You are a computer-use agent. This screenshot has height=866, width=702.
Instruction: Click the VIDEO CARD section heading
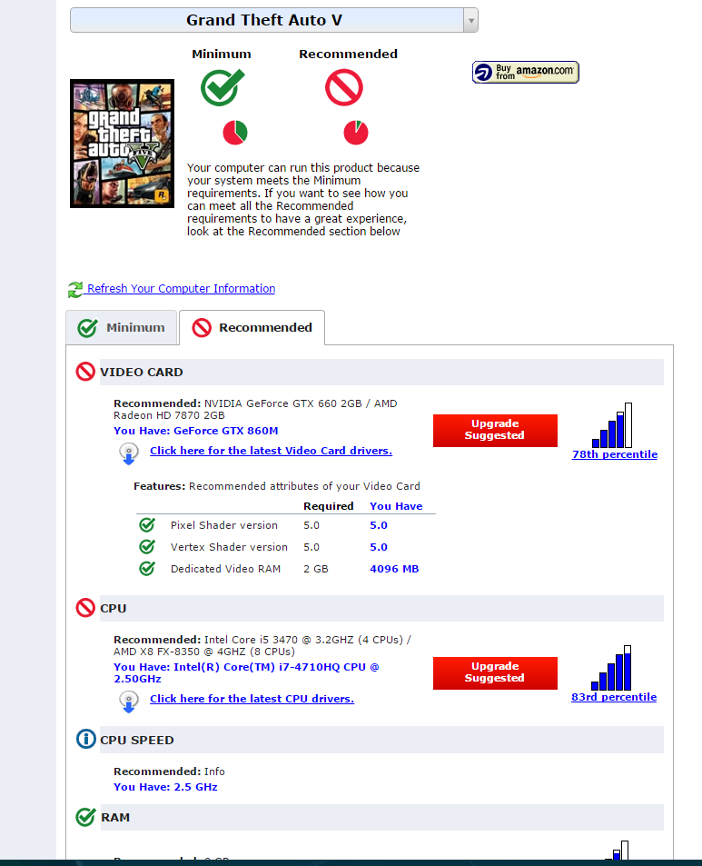point(142,373)
